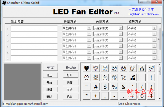Insert the double hearts symbol

151,68
